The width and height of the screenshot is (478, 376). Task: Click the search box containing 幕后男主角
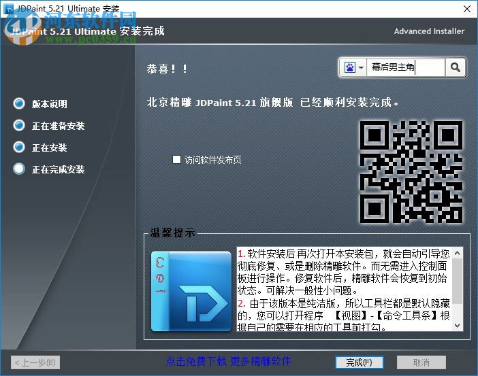click(x=405, y=67)
